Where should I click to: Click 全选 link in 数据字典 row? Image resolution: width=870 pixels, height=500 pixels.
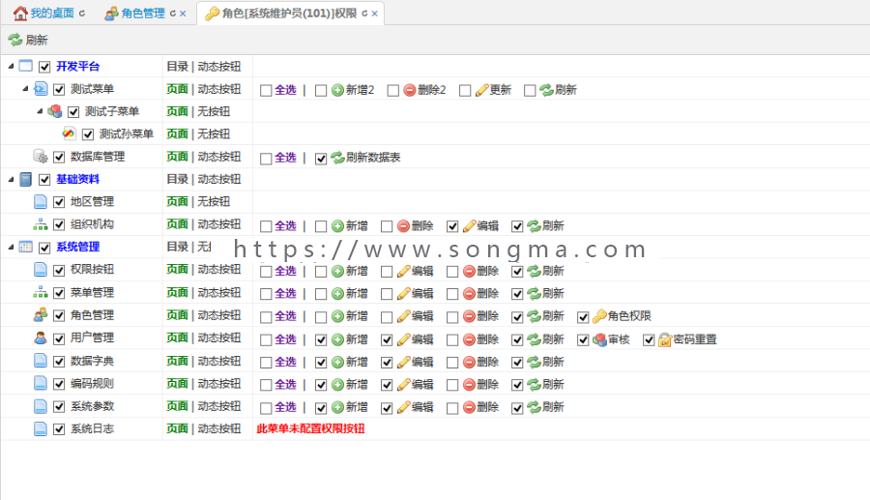click(286, 362)
